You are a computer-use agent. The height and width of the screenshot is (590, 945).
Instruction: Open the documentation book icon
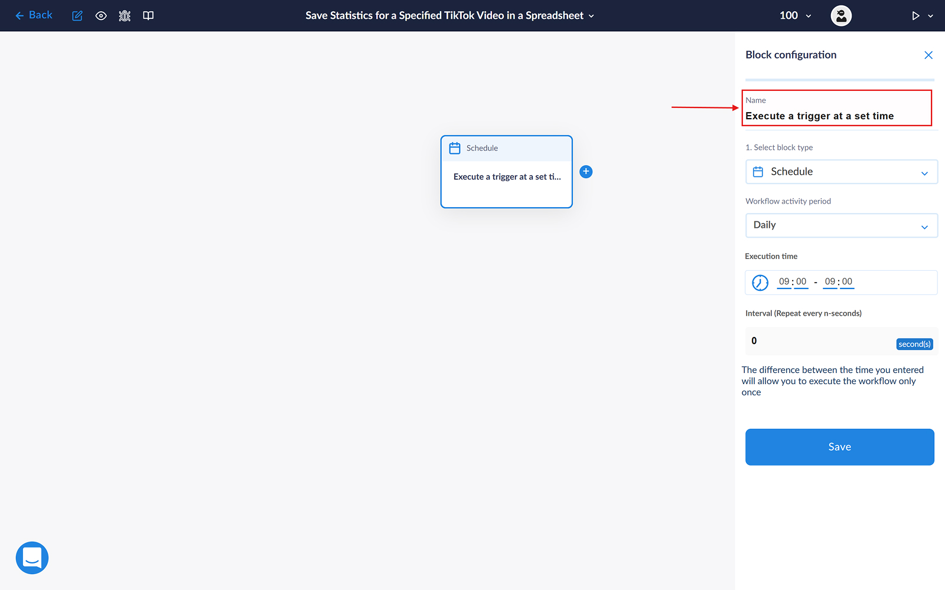tap(148, 16)
